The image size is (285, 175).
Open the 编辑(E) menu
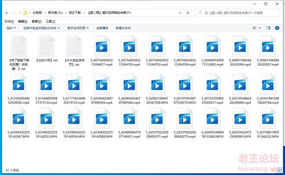click(x=23, y=21)
